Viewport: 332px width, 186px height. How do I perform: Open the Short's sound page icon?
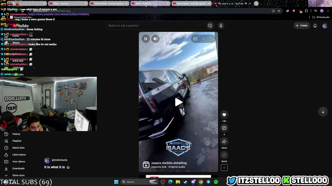(x=224, y=168)
